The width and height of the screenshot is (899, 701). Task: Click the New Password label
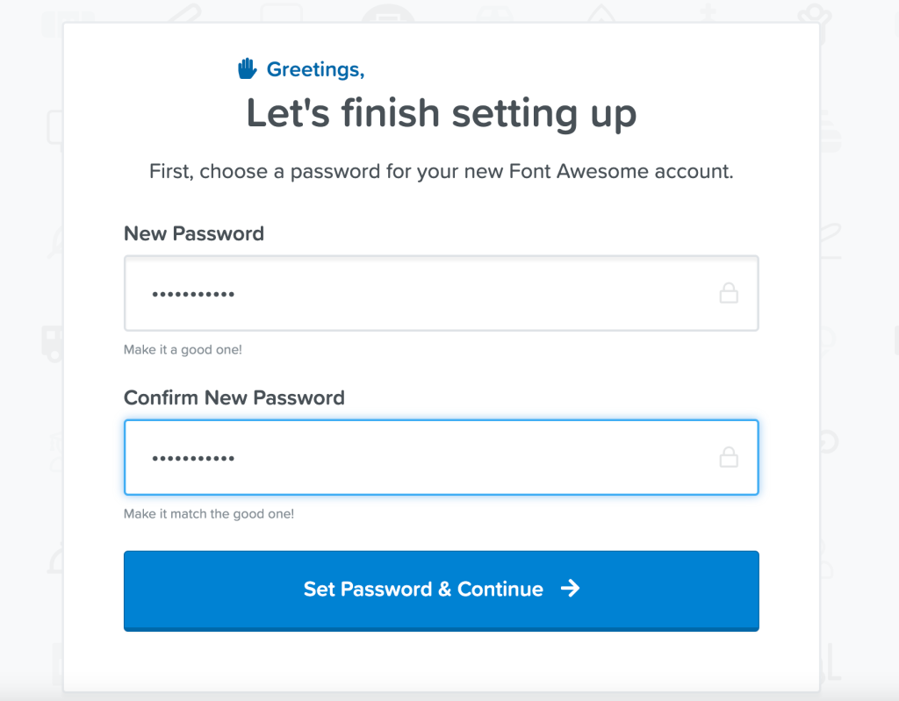pyautogui.click(x=194, y=234)
